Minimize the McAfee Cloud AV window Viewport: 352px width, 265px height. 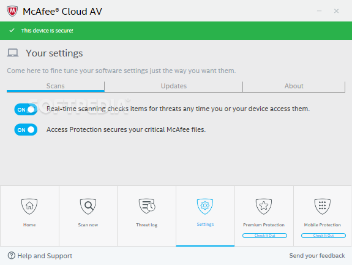pyautogui.click(x=319, y=11)
